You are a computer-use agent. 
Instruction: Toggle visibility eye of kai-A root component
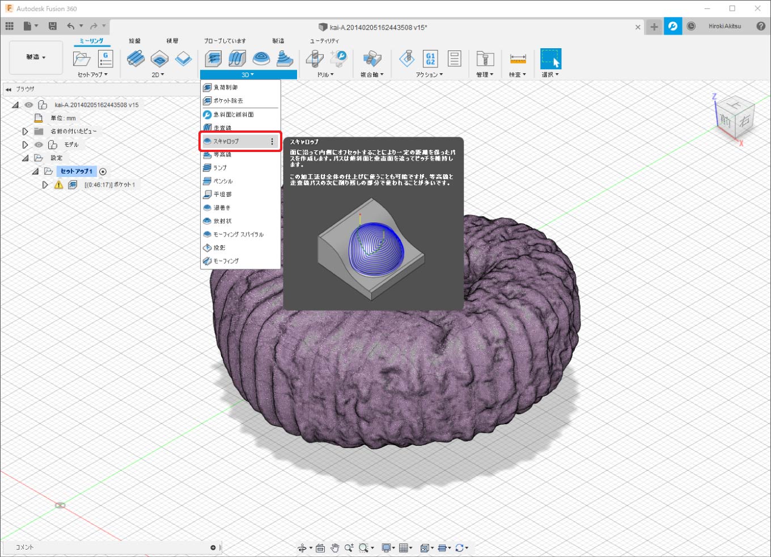click(x=29, y=105)
